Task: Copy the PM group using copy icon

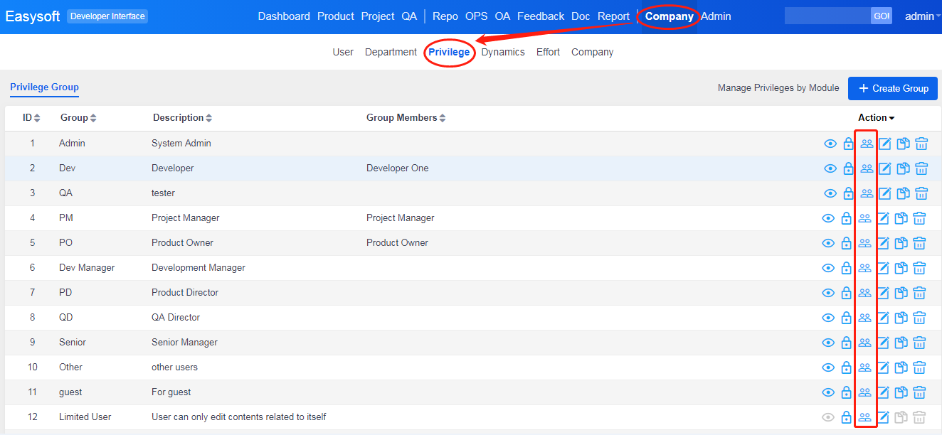Action: tap(901, 218)
